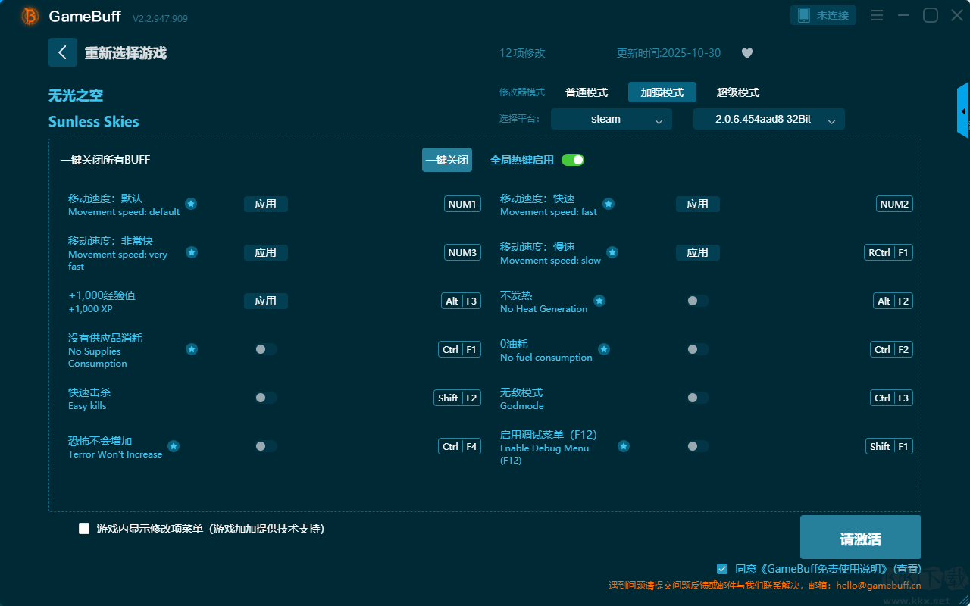Apply Movement speed: default
This screenshot has height=606, width=970.
click(266, 204)
